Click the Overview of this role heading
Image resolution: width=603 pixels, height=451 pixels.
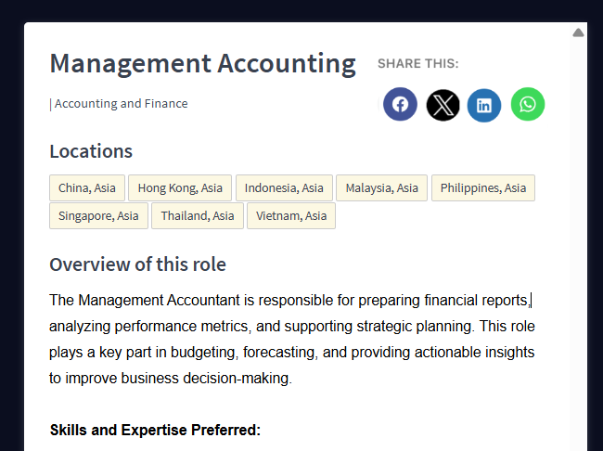coord(137,264)
